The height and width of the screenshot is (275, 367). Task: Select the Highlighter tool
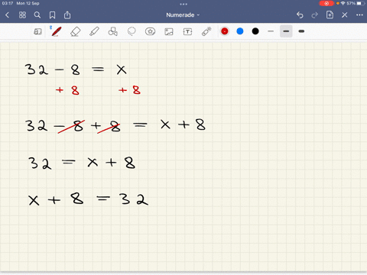[94, 31]
